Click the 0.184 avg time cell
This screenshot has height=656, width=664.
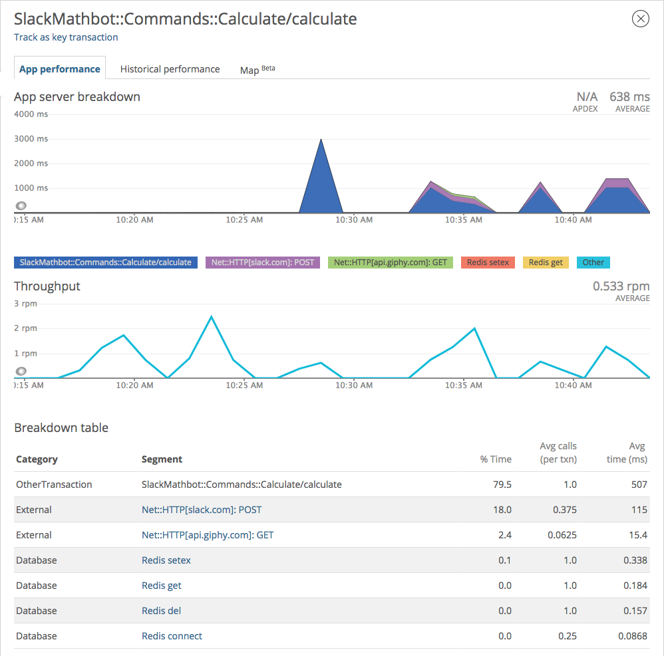[x=635, y=586]
